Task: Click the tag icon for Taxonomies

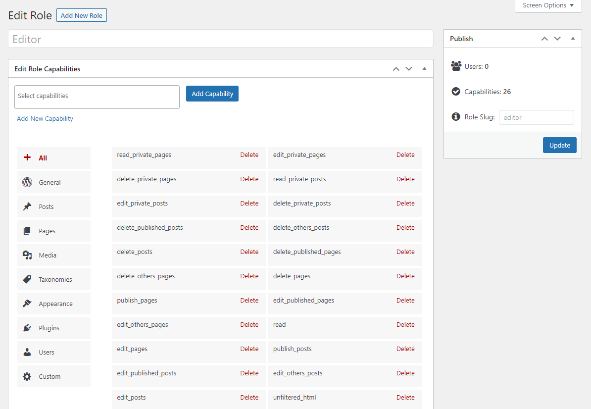Action: [x=27, y=279]
